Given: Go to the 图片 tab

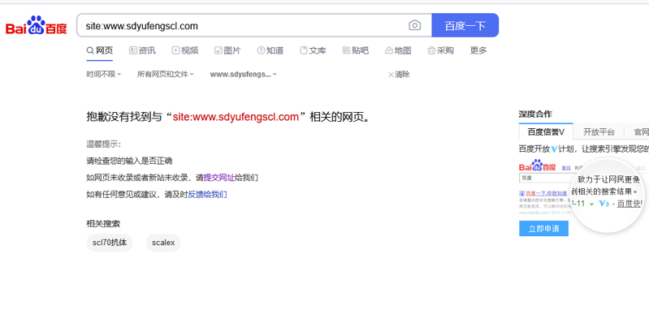Looking at the screenshot, I should pos(227,50).
